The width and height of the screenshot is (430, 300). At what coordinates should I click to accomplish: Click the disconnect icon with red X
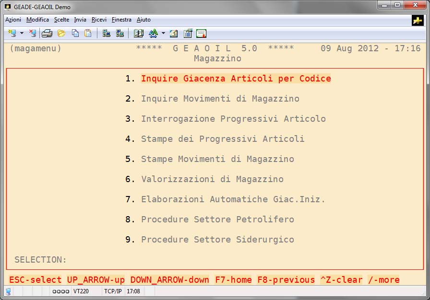[32, 33]
